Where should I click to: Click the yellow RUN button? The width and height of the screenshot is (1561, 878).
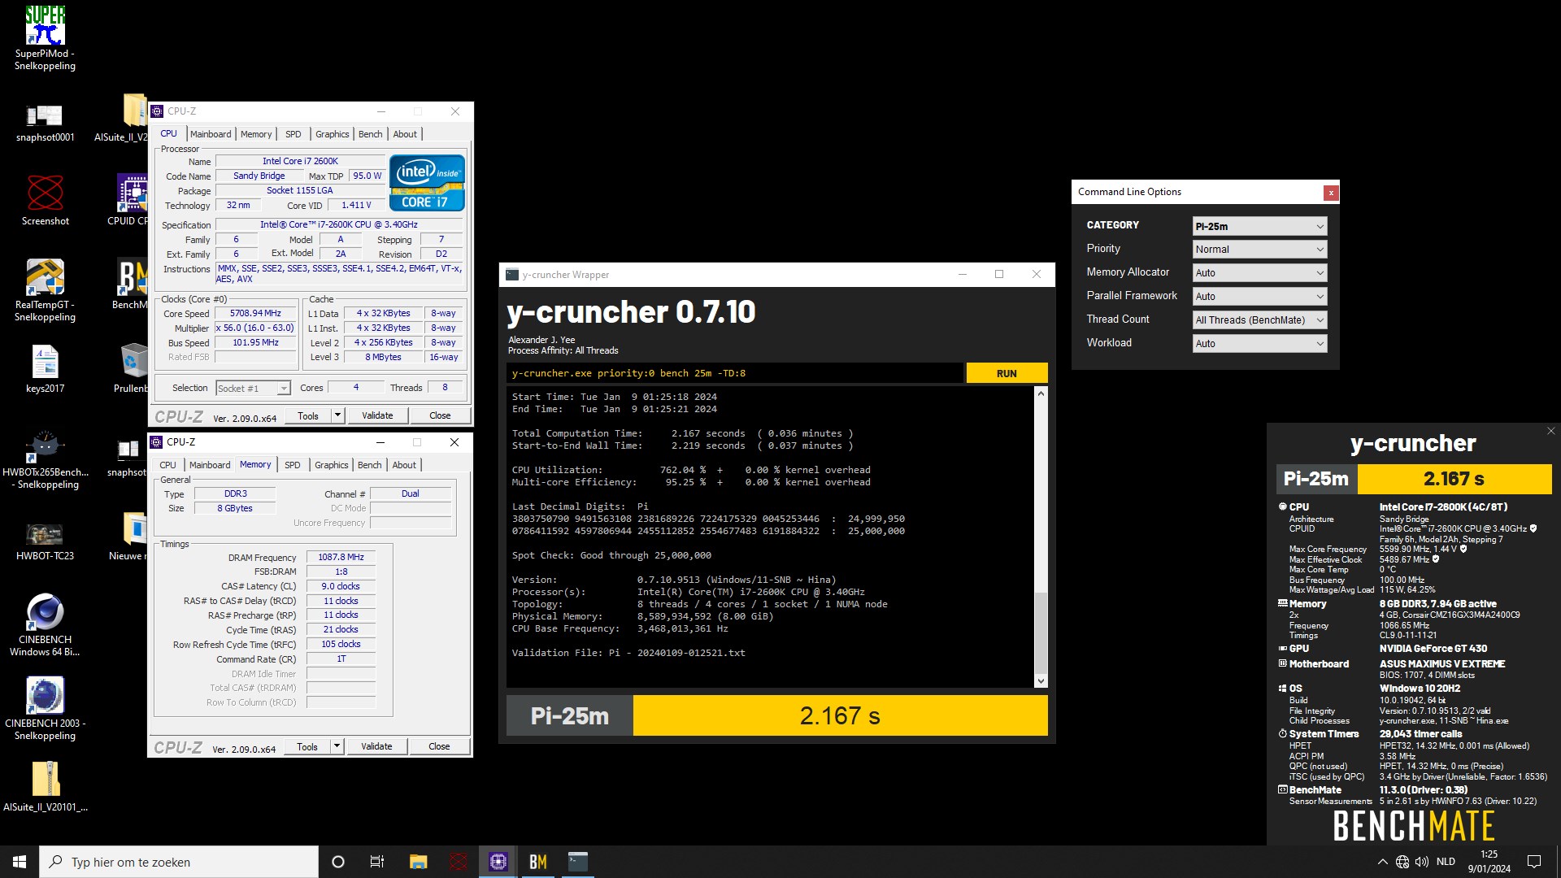point(1007,373)
